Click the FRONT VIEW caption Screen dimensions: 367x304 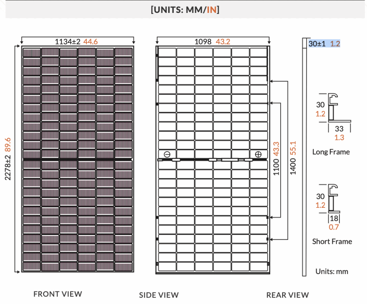(58, 294)
